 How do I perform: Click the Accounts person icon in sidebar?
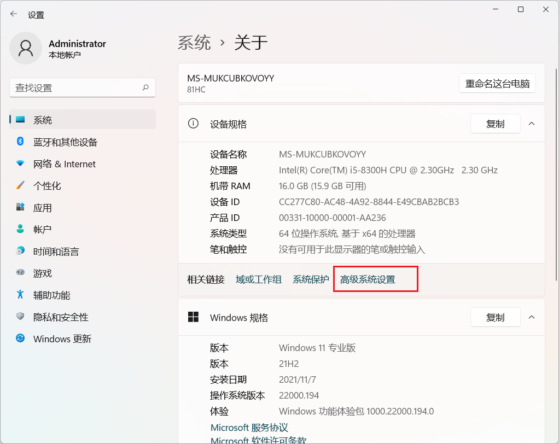[x=20, y=229]
